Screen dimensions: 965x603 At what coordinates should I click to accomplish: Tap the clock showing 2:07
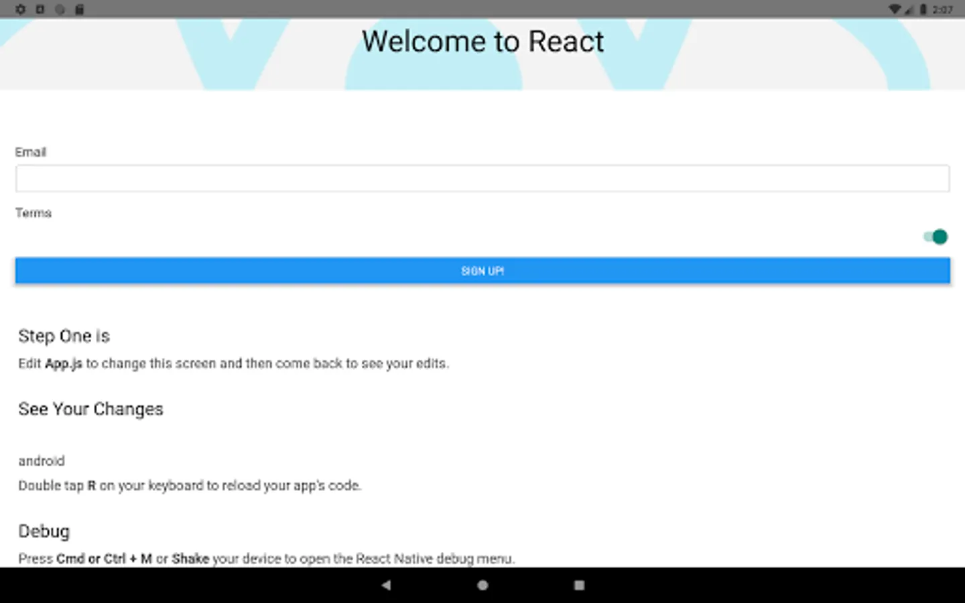coord(942,9)
